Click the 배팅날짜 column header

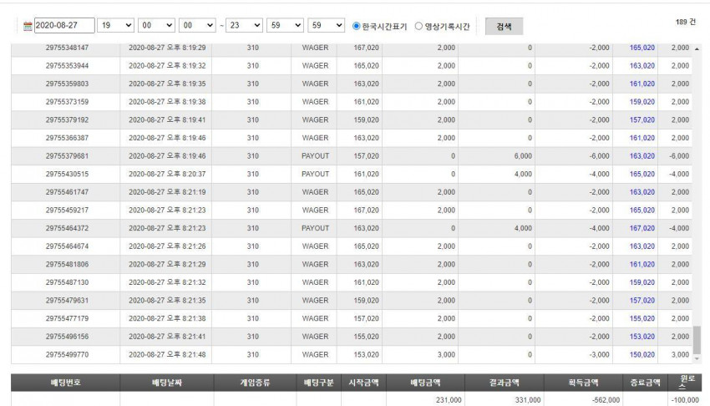point(167,383)
